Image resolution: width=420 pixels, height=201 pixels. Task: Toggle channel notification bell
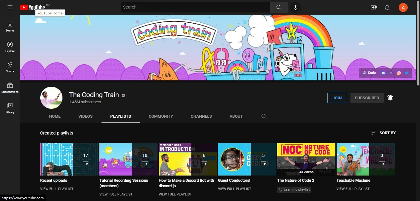[390, 98]
